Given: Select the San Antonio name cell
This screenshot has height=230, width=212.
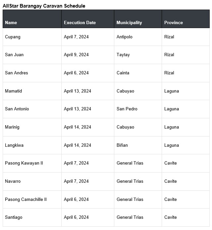Looking at the screenshot, I should pyautogui.click(x=17, y=109).
